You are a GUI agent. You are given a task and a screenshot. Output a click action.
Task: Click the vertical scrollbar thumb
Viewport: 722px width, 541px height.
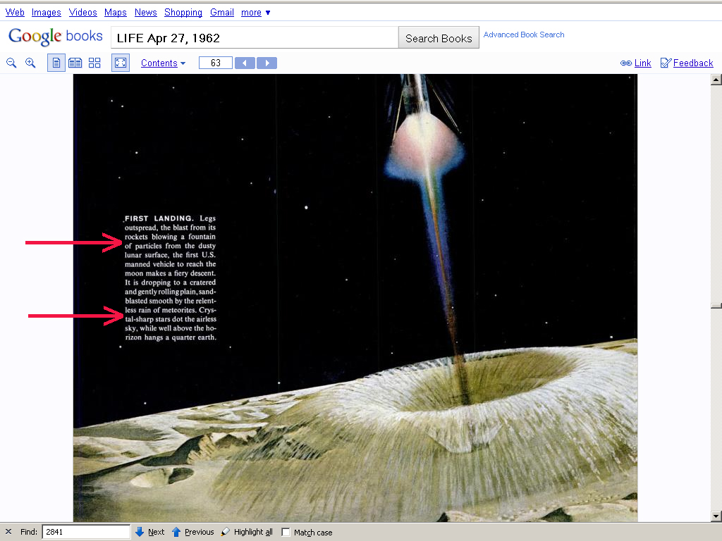(716, 306)
